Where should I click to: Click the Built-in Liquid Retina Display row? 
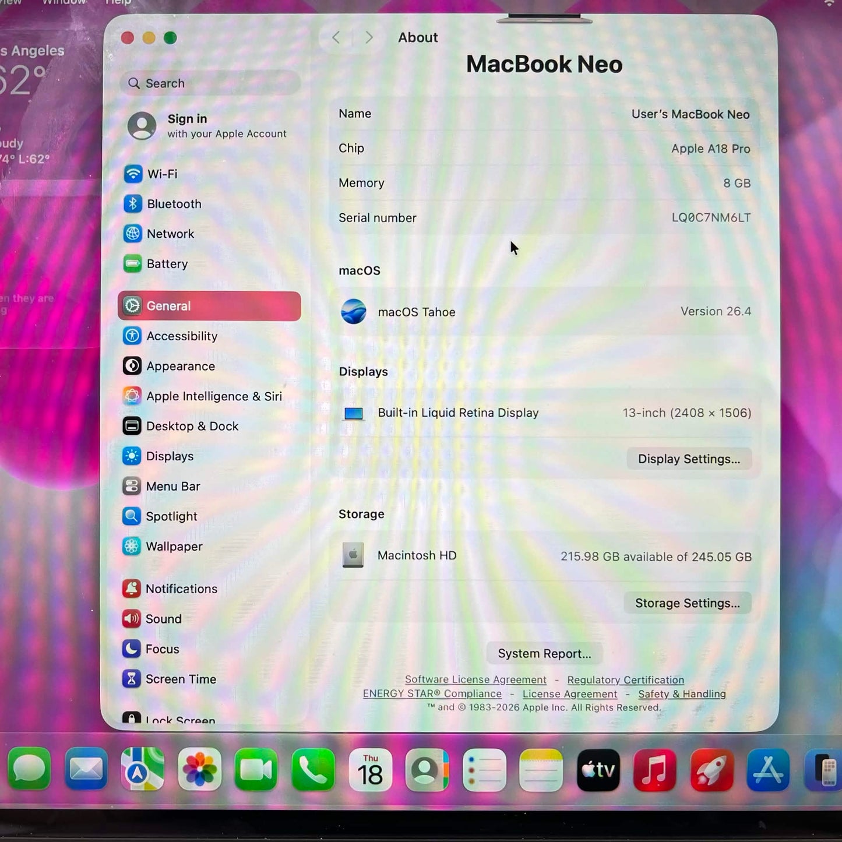tap(545, 413)
